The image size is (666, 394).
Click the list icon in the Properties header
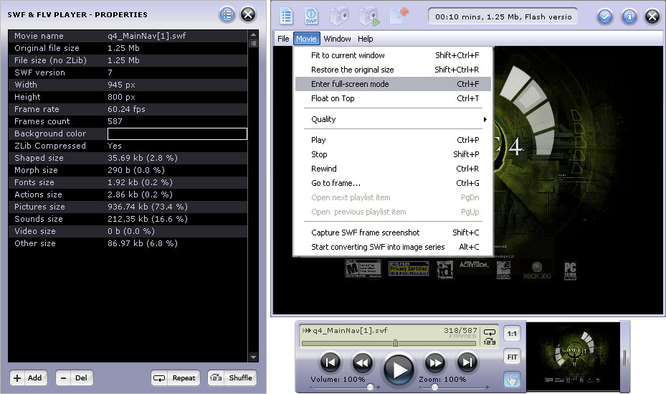tap(227, 15)
